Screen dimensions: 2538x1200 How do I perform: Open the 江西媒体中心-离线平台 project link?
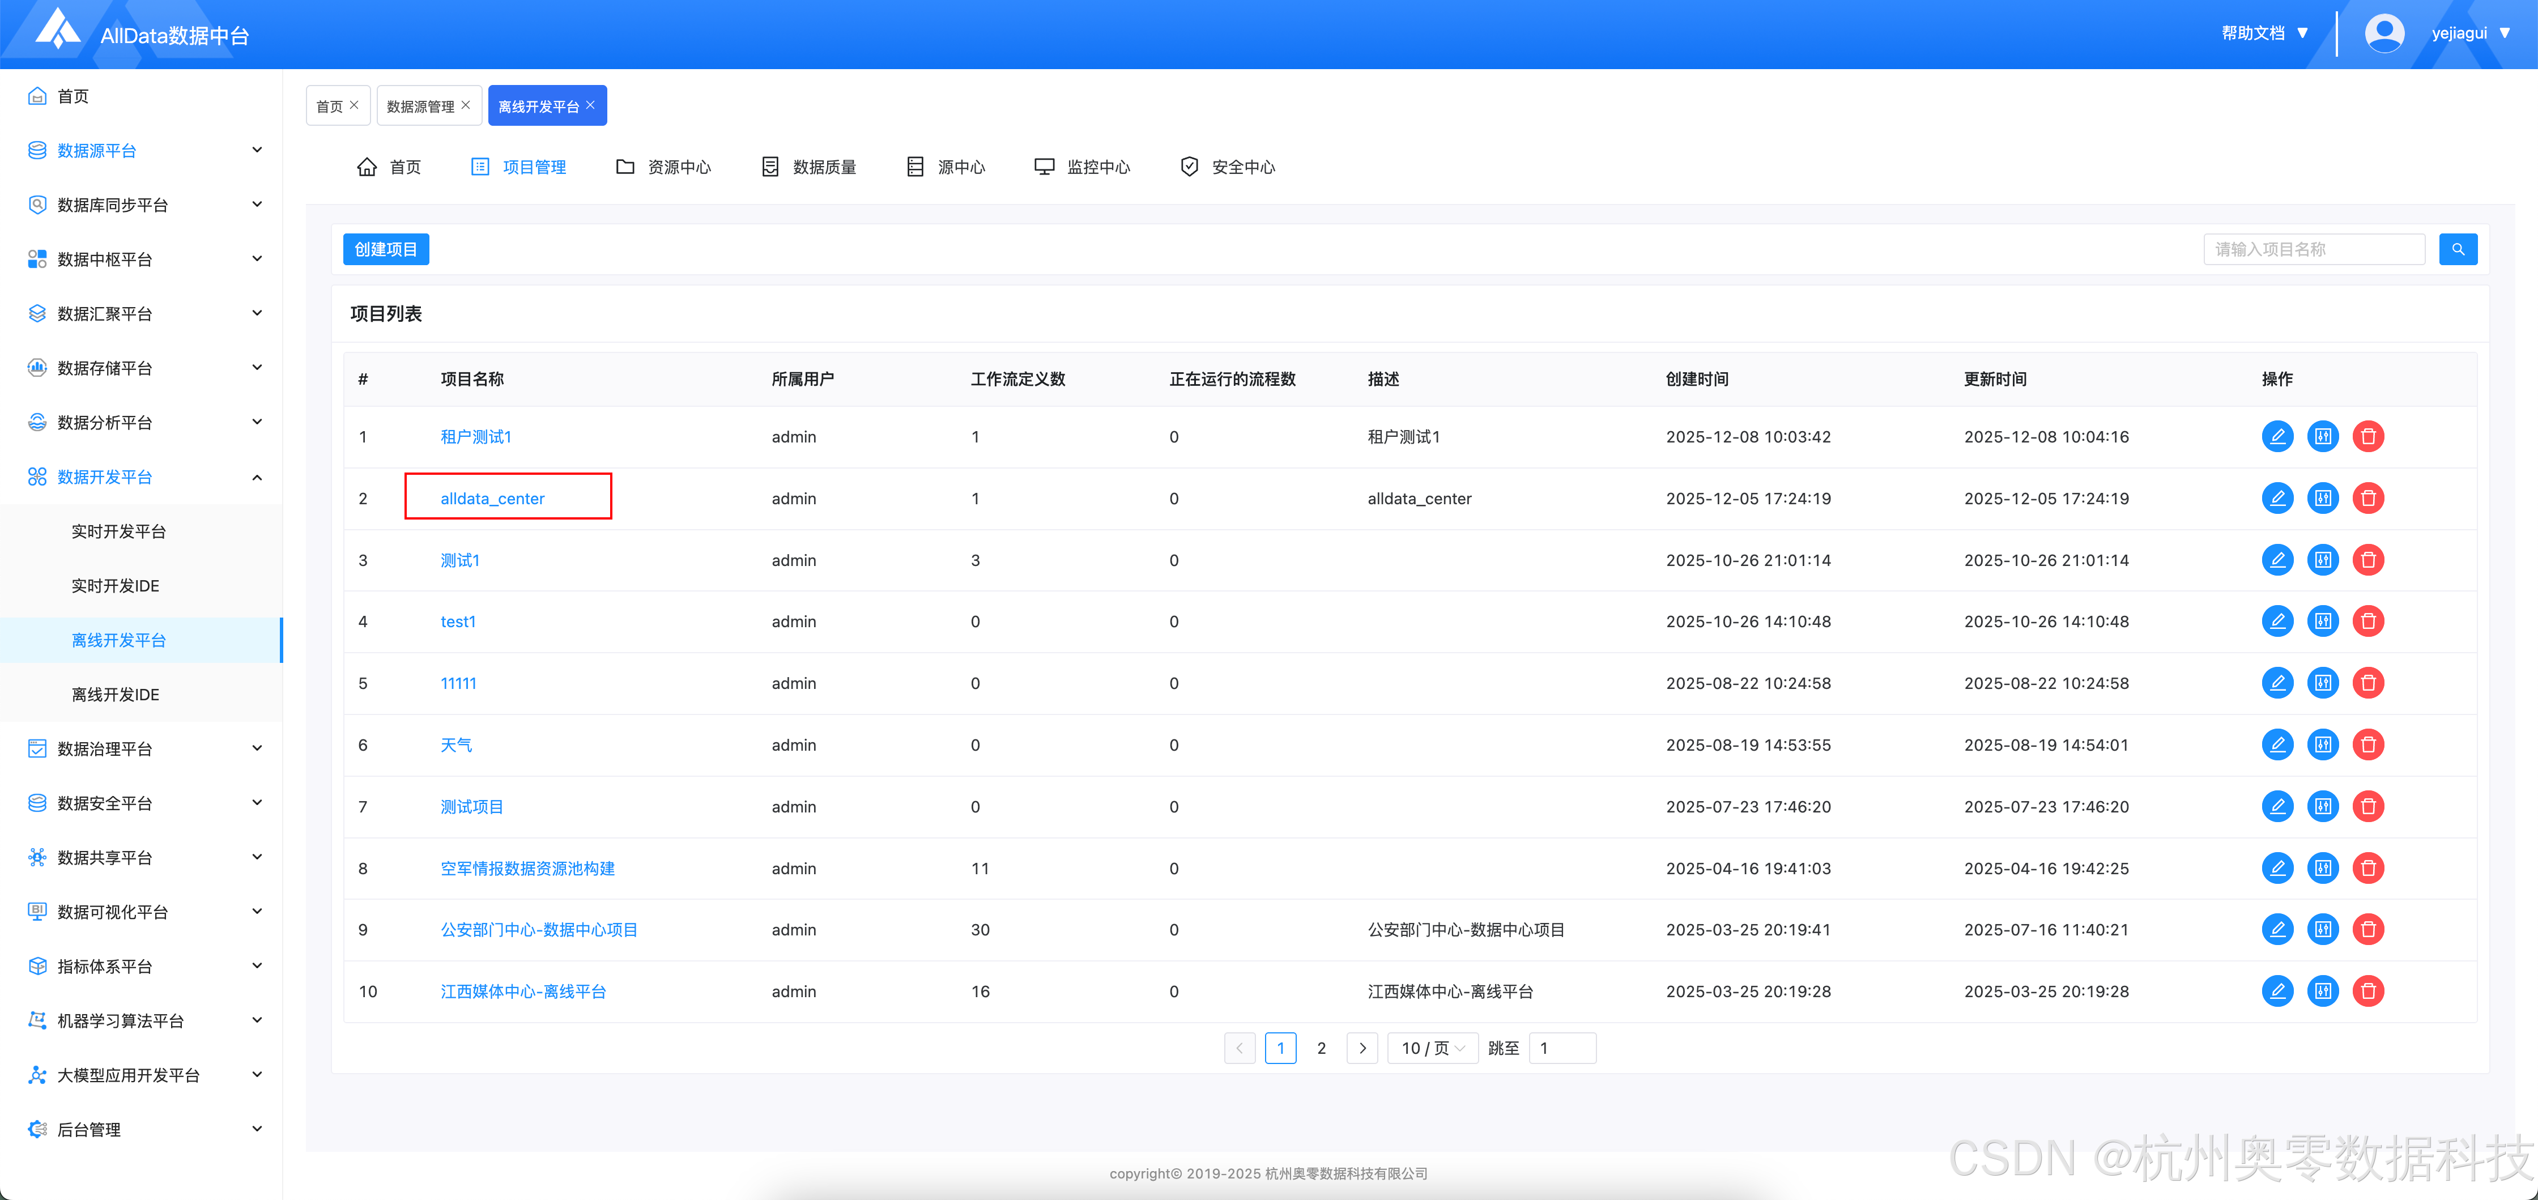[x=523, y=991]
